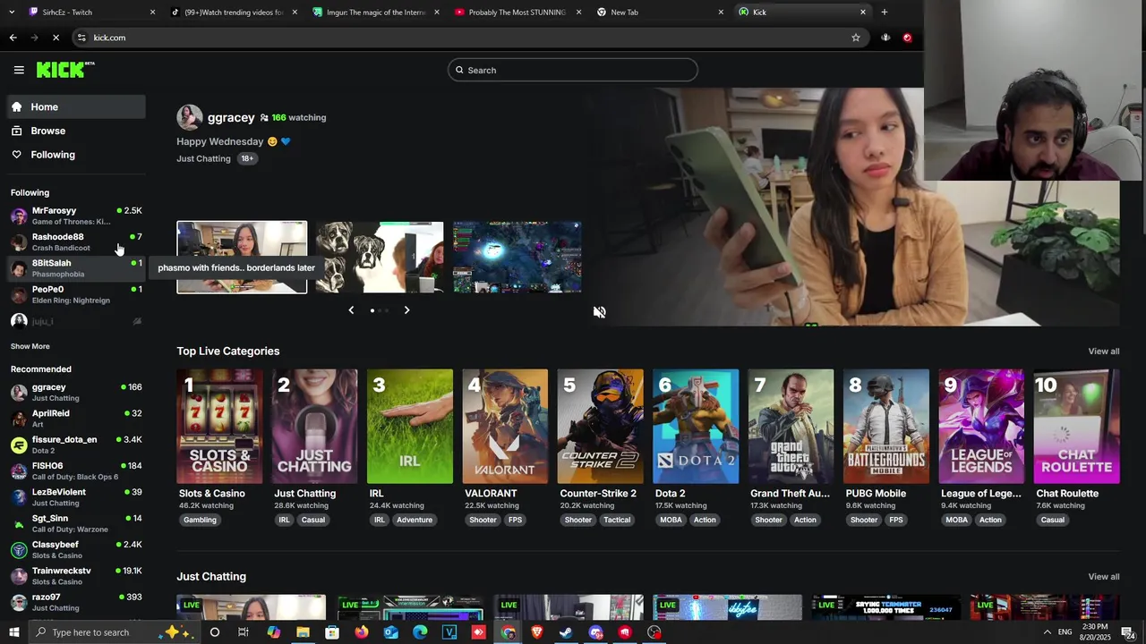The width and height of the screenshot is (1146, 644).
Task: Go to Home in sidebar
Action: pos(77,106)
